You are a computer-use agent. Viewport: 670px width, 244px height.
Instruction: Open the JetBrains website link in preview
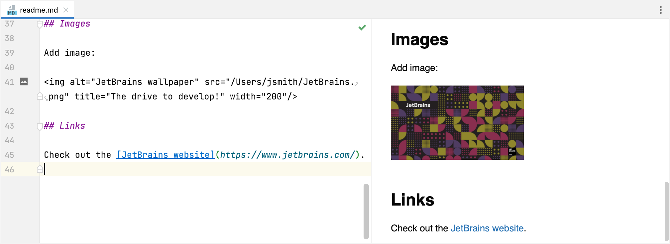click(x=487, y=228)
